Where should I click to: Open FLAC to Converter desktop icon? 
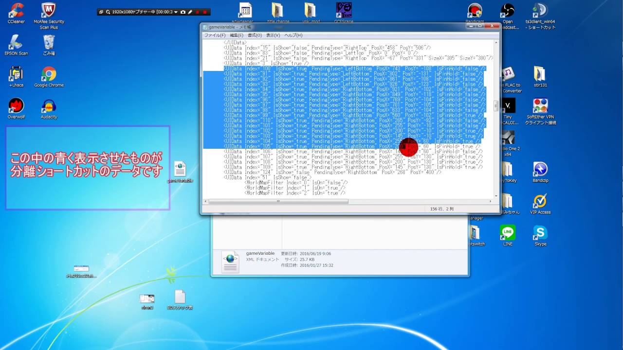(x=511, y=80)
